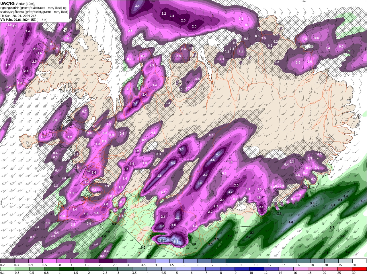The image size is (367, 275).
Task: Click the bold "UWC/IG" title text
Action: 7,3
